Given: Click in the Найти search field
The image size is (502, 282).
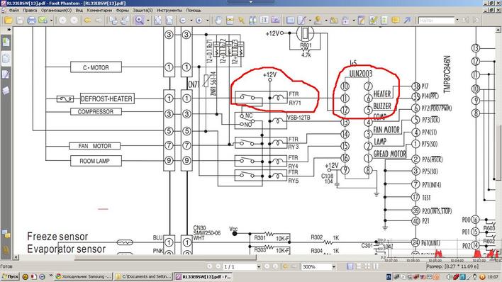Looking at the screenshot, I should 436,21.
